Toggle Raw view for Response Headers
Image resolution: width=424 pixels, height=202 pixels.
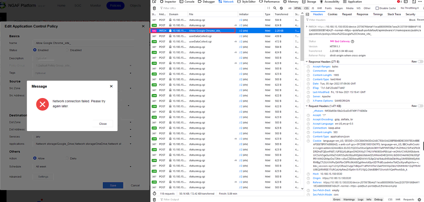(420, 62)
